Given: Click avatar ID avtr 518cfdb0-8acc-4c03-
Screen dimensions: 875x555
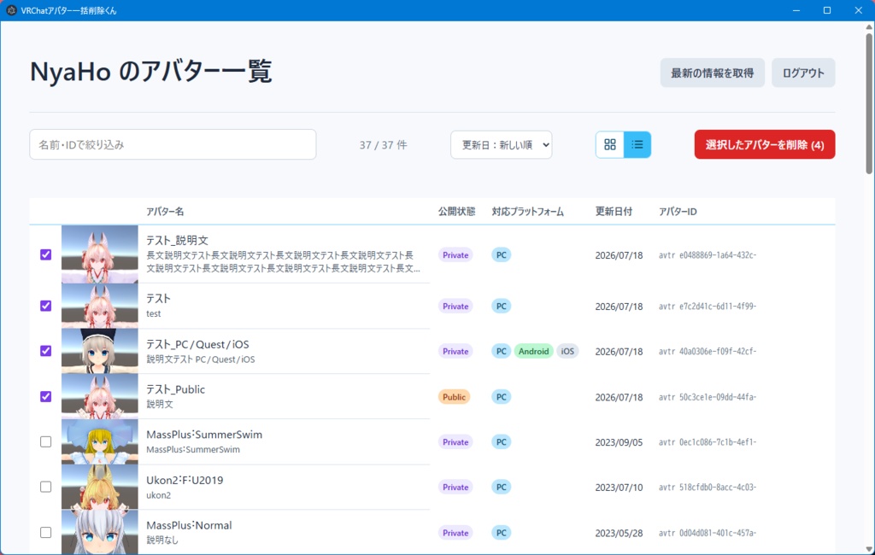Looking at the screenshot, I should (708, 487).
